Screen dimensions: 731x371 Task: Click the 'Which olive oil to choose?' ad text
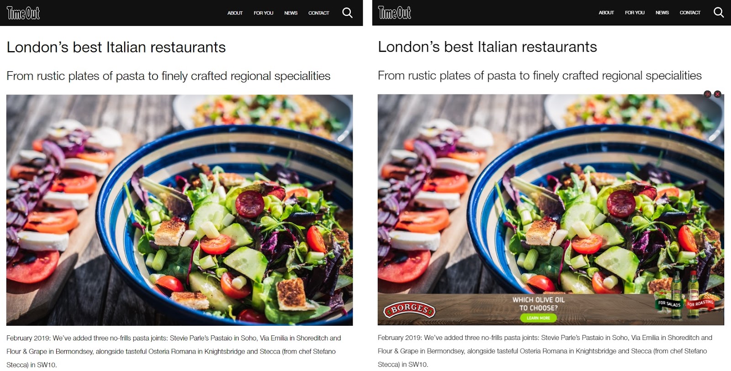[539, 304]
